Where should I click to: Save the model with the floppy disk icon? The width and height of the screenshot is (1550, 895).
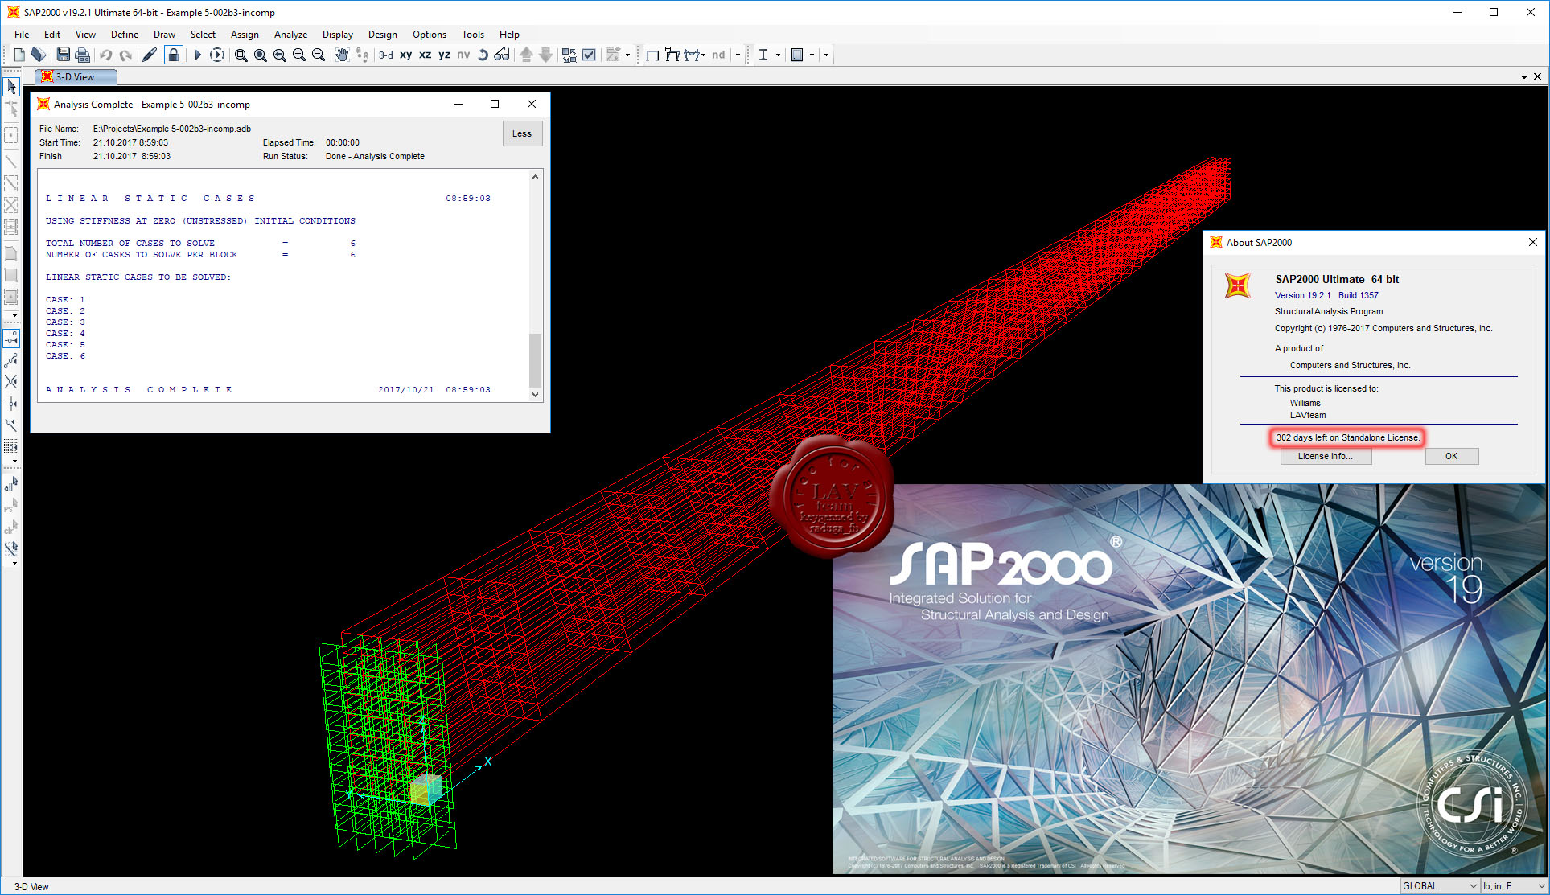point(63,55)
